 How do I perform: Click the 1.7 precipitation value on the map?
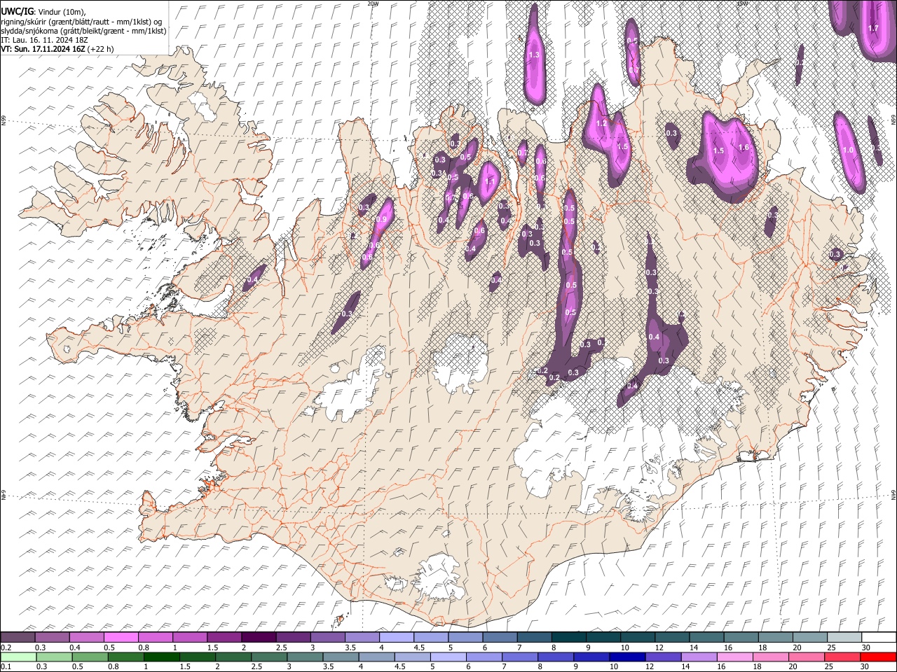pyautogui.click(x=873, y=28)
